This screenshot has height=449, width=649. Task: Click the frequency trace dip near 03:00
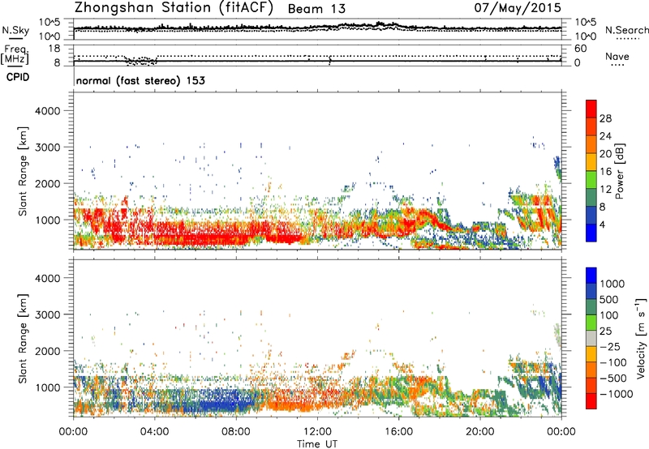click(141, 61)
